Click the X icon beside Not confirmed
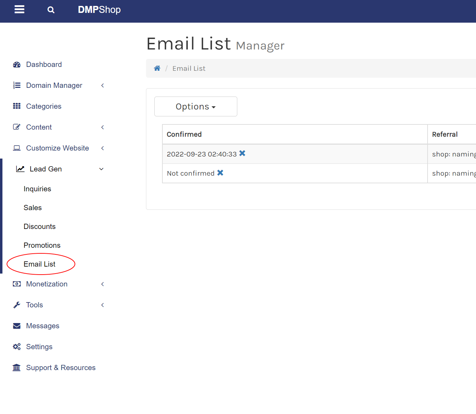The image size is (476, 414). (x=220, y=173)
